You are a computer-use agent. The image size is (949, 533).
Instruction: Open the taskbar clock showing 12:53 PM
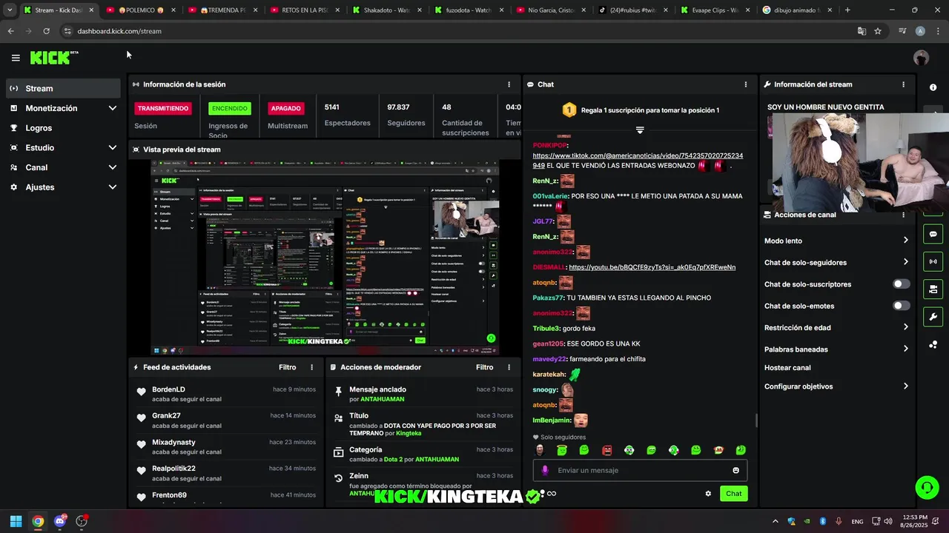point(913,521)
